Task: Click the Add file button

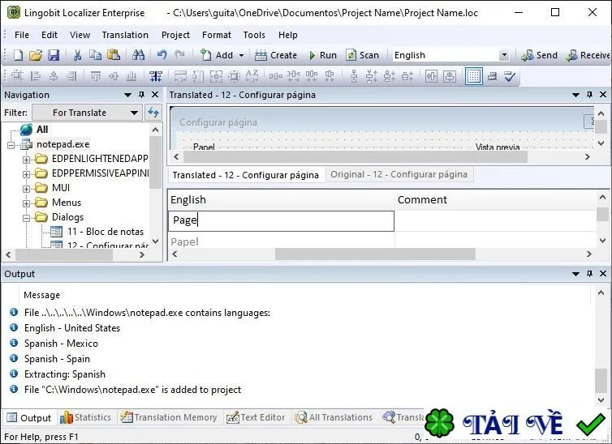Action: [x=217, y=55]
